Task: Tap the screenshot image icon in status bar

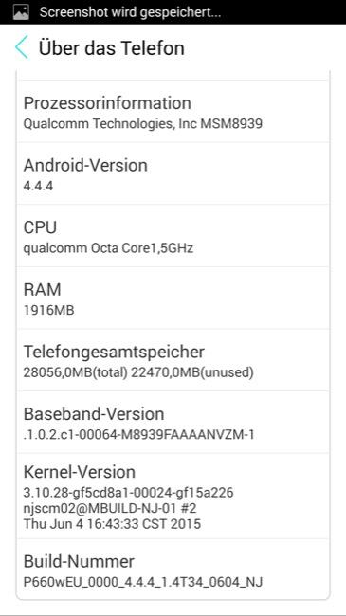Action: (x=21, y=12)
